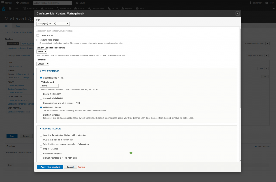Click the Shortcuts star icon
The image size is (276, 182).
tap(18, 3)
